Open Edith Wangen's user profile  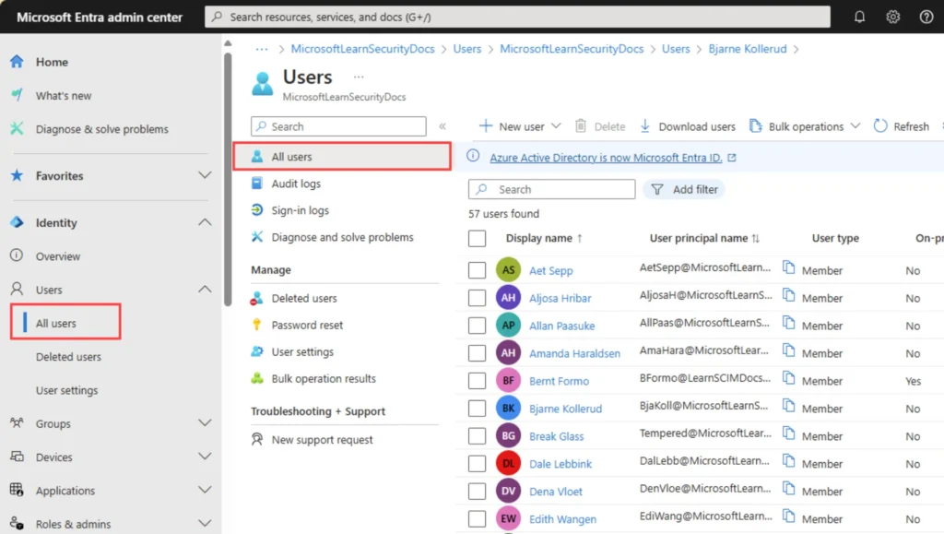563,519
